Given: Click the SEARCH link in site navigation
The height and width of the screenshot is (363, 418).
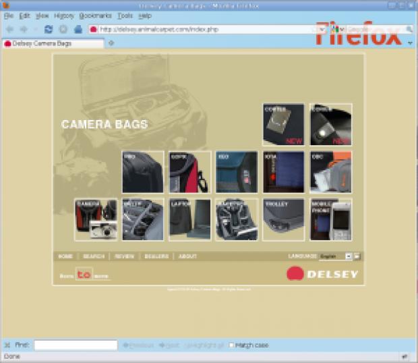Looking at the screenshot, I should point(94,256).
